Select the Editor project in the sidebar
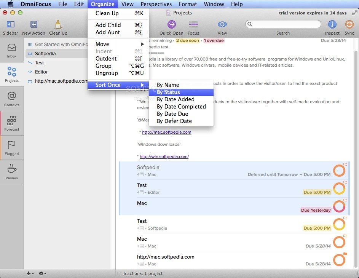Screen dimensions: 359x278 [57, 72]
